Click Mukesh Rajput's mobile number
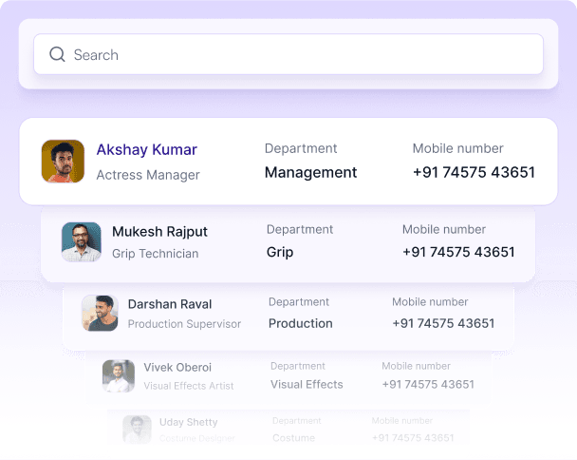The height and width of the screenshot is (460, 577). pyautogui.click(x=458, y=253)
